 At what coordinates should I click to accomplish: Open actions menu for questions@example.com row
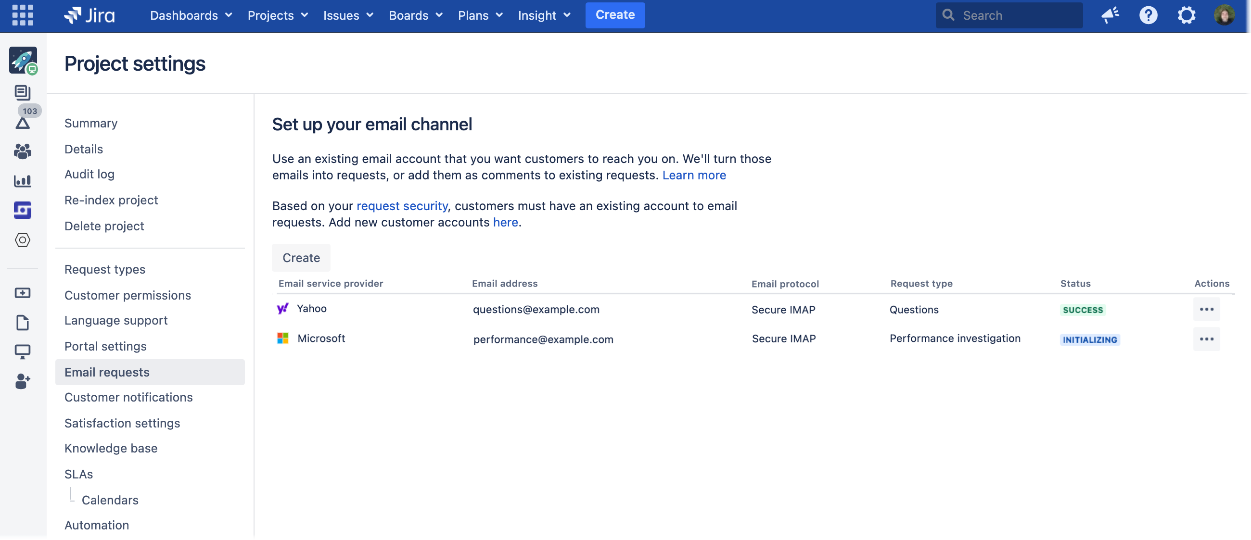[1206, 309]
